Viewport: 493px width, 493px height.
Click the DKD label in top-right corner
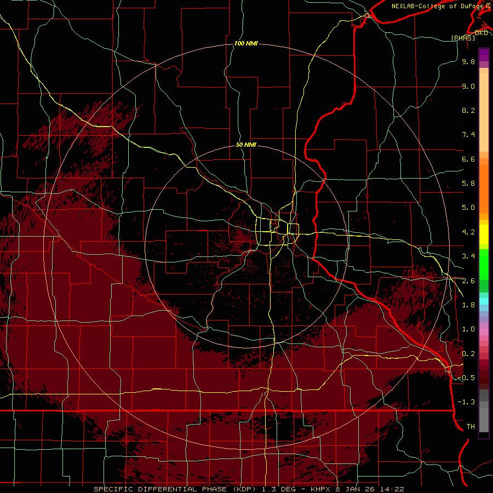[481, 33]
